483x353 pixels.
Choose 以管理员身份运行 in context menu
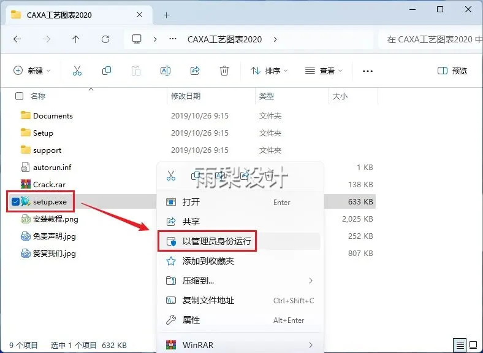coord(238,241)
